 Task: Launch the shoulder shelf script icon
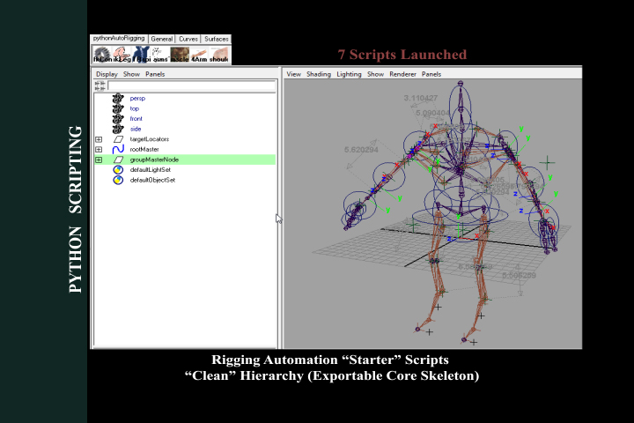[x=218, y=55]
